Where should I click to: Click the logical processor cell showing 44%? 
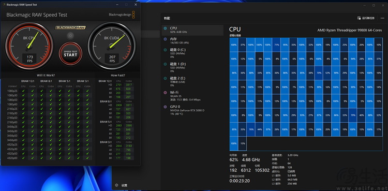(259, 129)
